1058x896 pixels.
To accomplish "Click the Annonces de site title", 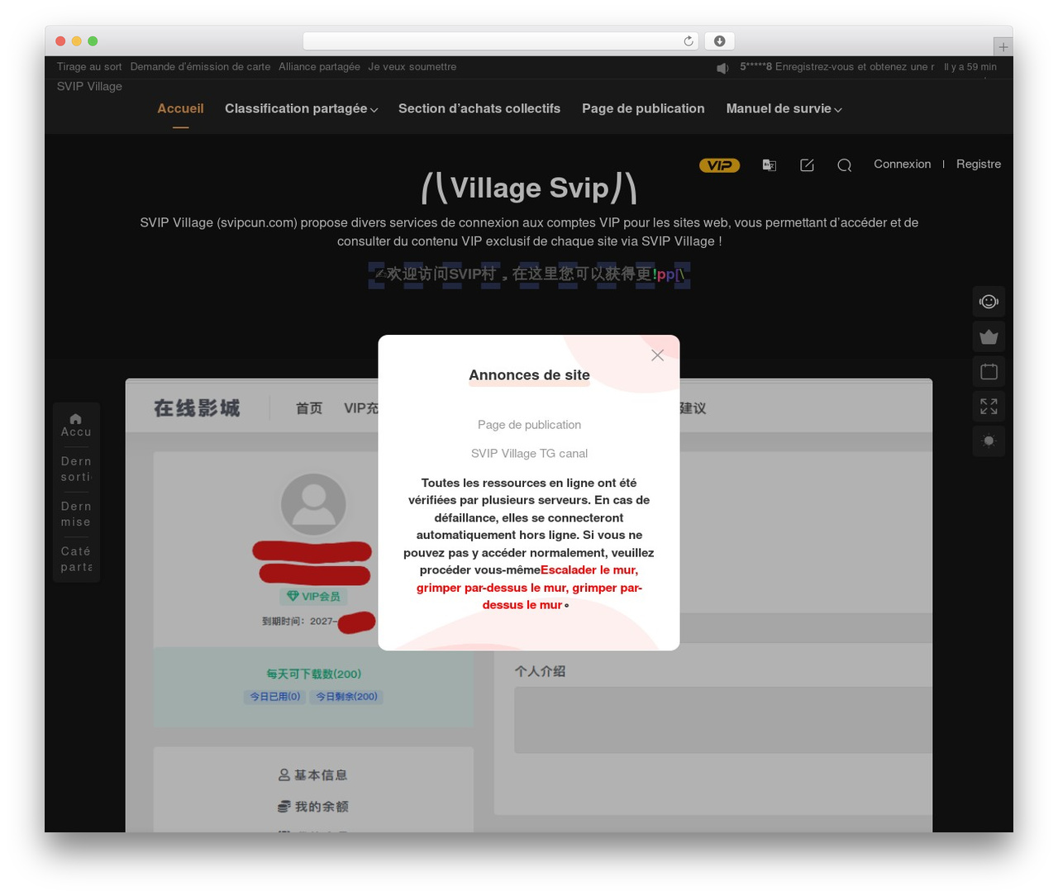I will (529, 375).
